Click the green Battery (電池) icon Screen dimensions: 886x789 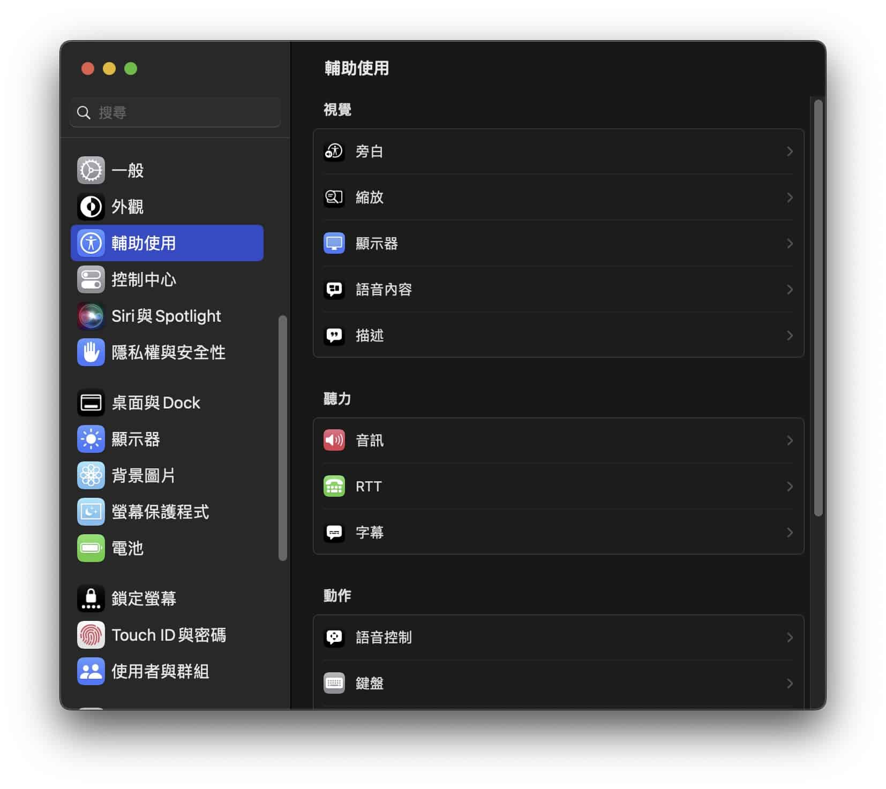pos(91,549)
